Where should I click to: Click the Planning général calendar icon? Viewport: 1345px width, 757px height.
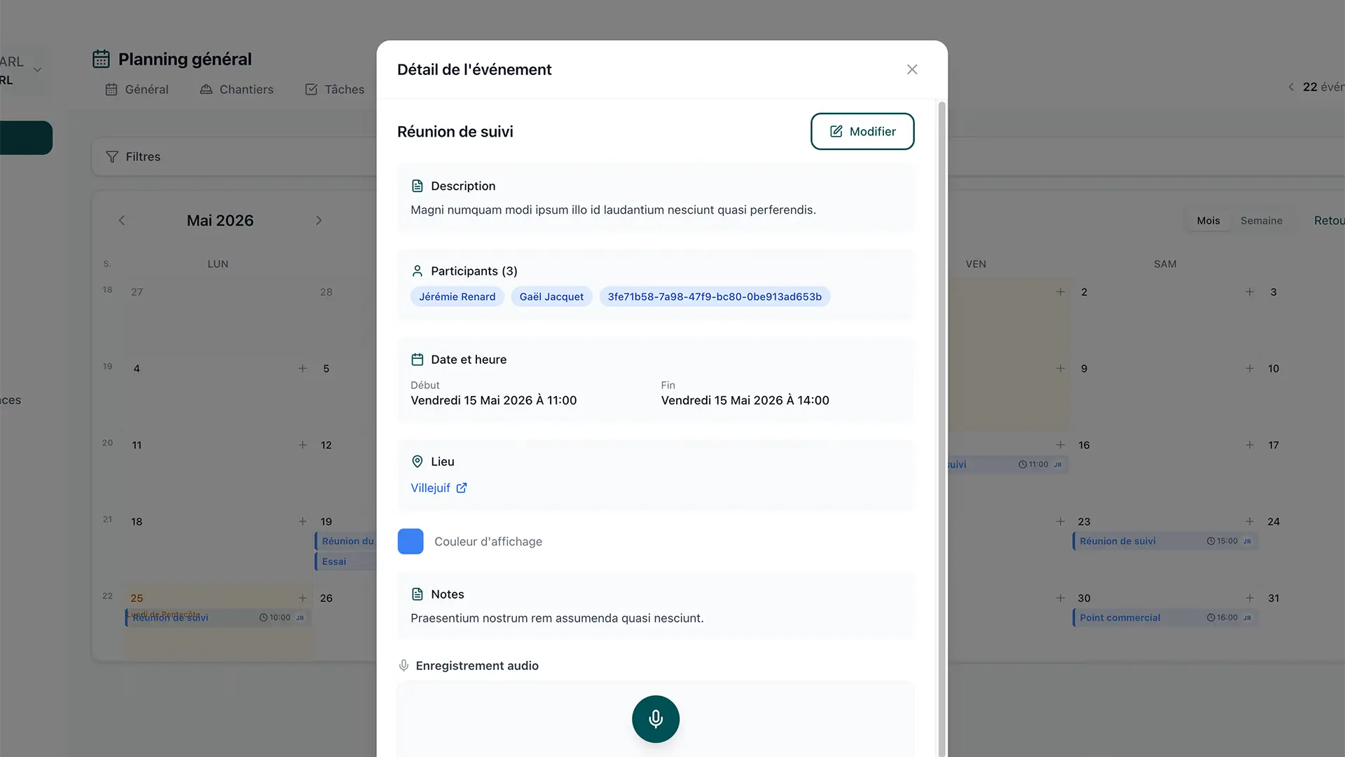coord(102,59)
